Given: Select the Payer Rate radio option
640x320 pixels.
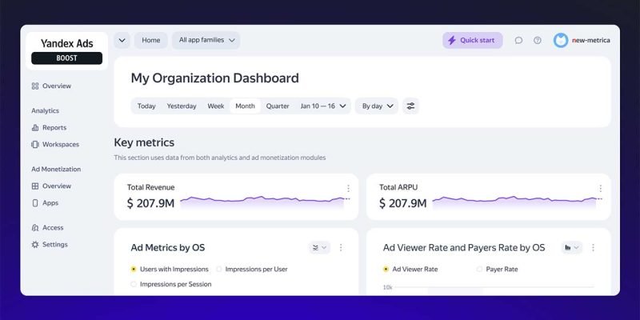Looking at the screenshot, I should click(x=480, y=270).
